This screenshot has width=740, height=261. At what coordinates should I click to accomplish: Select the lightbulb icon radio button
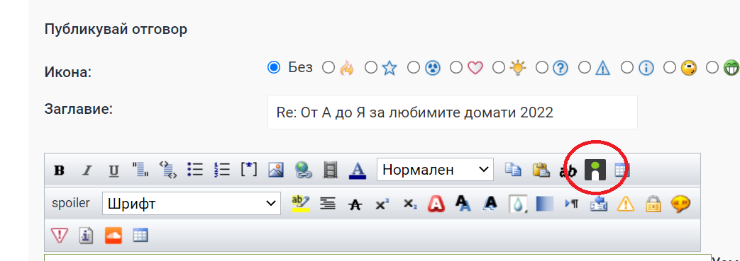[499, 68]
